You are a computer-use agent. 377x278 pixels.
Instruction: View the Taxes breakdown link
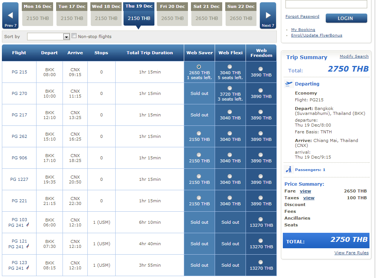[x=309, y=198]
